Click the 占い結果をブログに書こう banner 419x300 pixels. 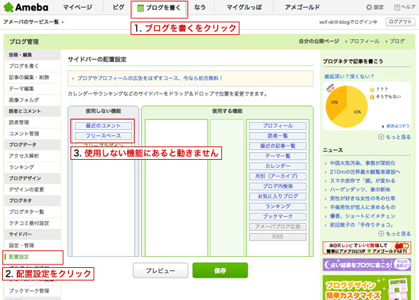coord(367,265)
